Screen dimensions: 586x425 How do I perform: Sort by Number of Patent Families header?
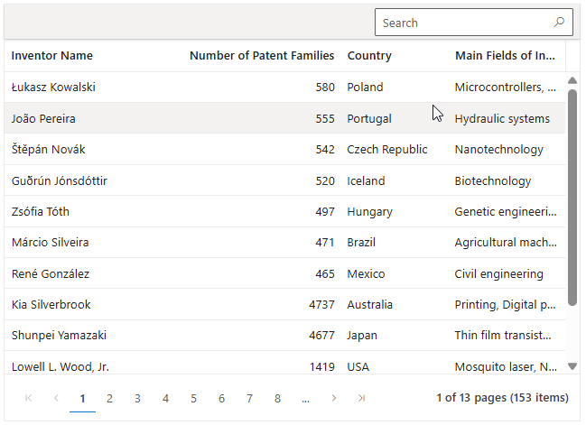pyautogui.click(x=261, y=56)
